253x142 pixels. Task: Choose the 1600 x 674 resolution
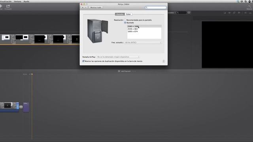(x=144, y=32)
